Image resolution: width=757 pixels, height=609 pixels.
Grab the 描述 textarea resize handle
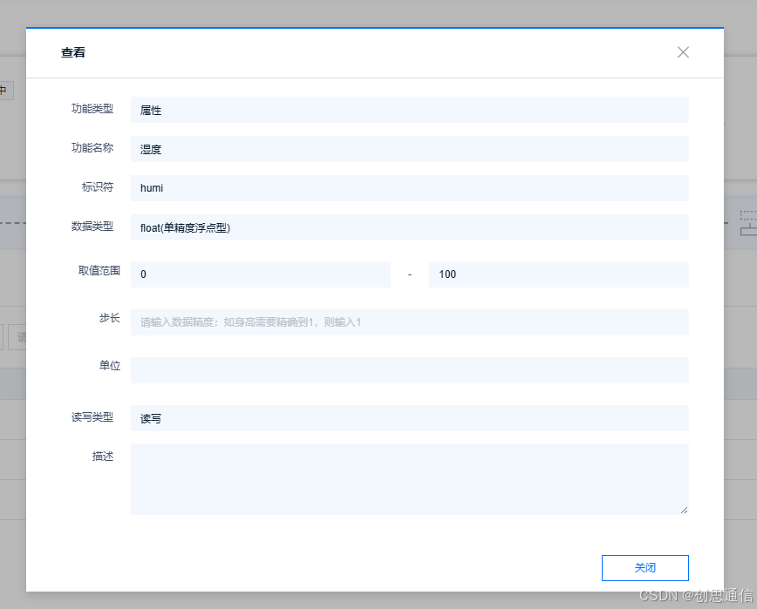684,511
